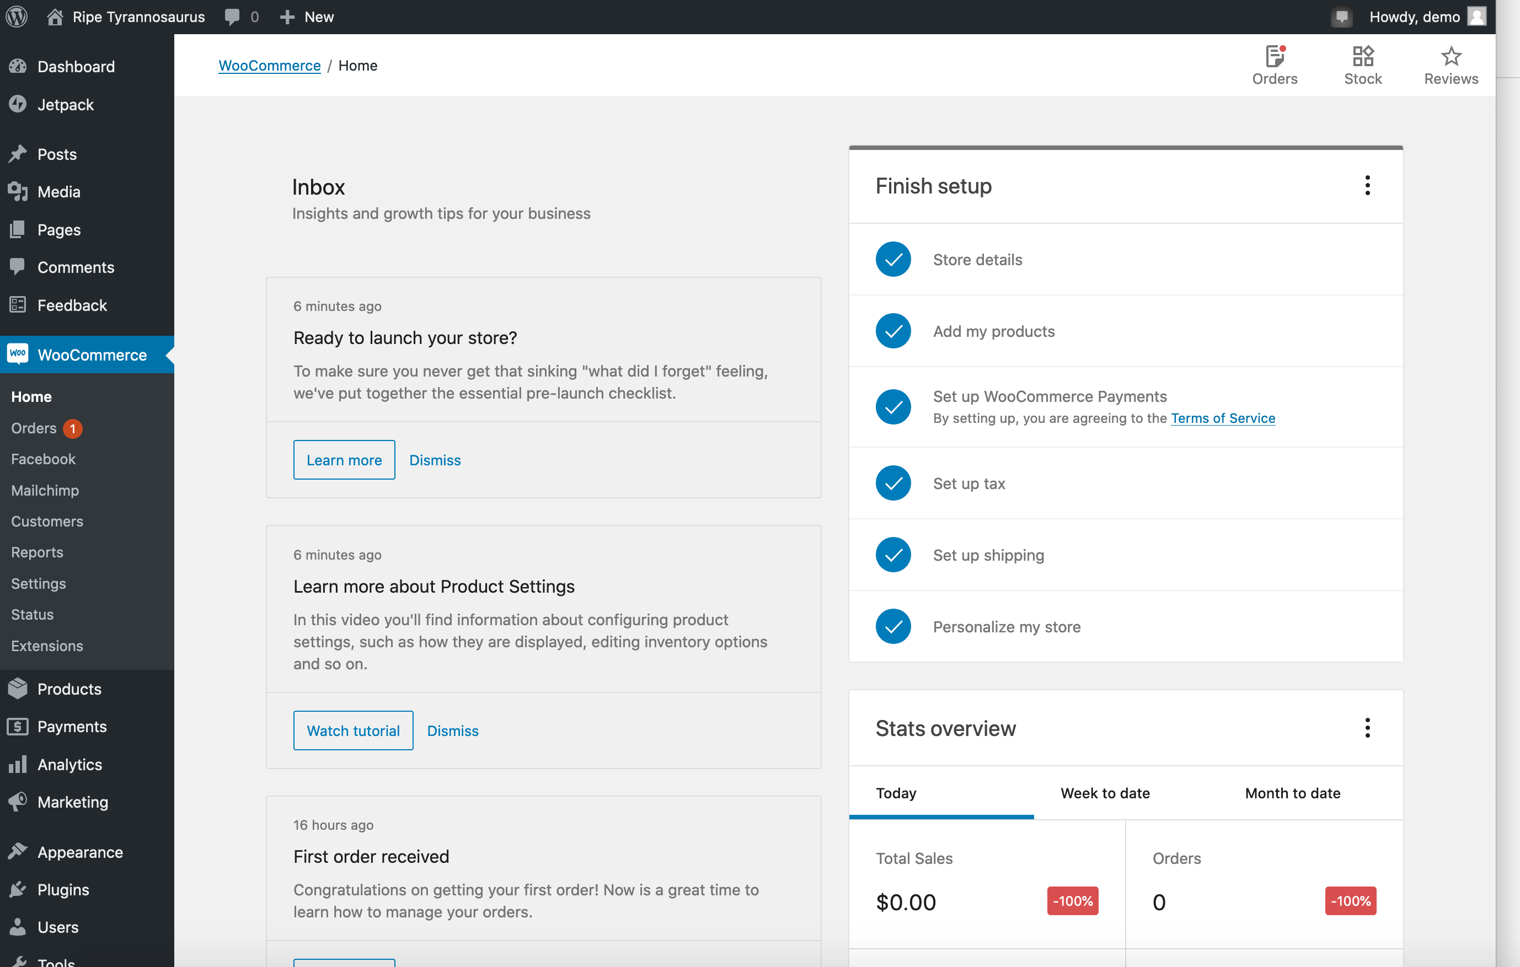
Task: Open the Howdy, demo account menu
Action: [1427, 17]
